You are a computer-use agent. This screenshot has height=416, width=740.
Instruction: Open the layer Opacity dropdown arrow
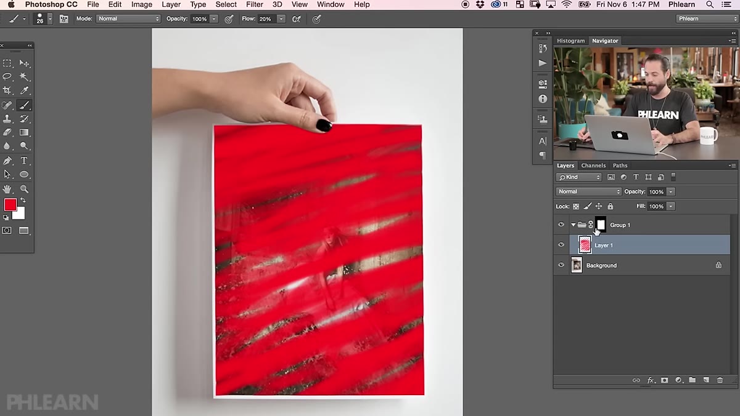point(671,191)
